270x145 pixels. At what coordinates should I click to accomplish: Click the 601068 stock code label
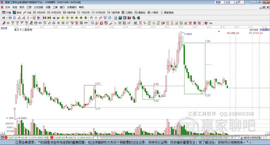click(254, 30)
